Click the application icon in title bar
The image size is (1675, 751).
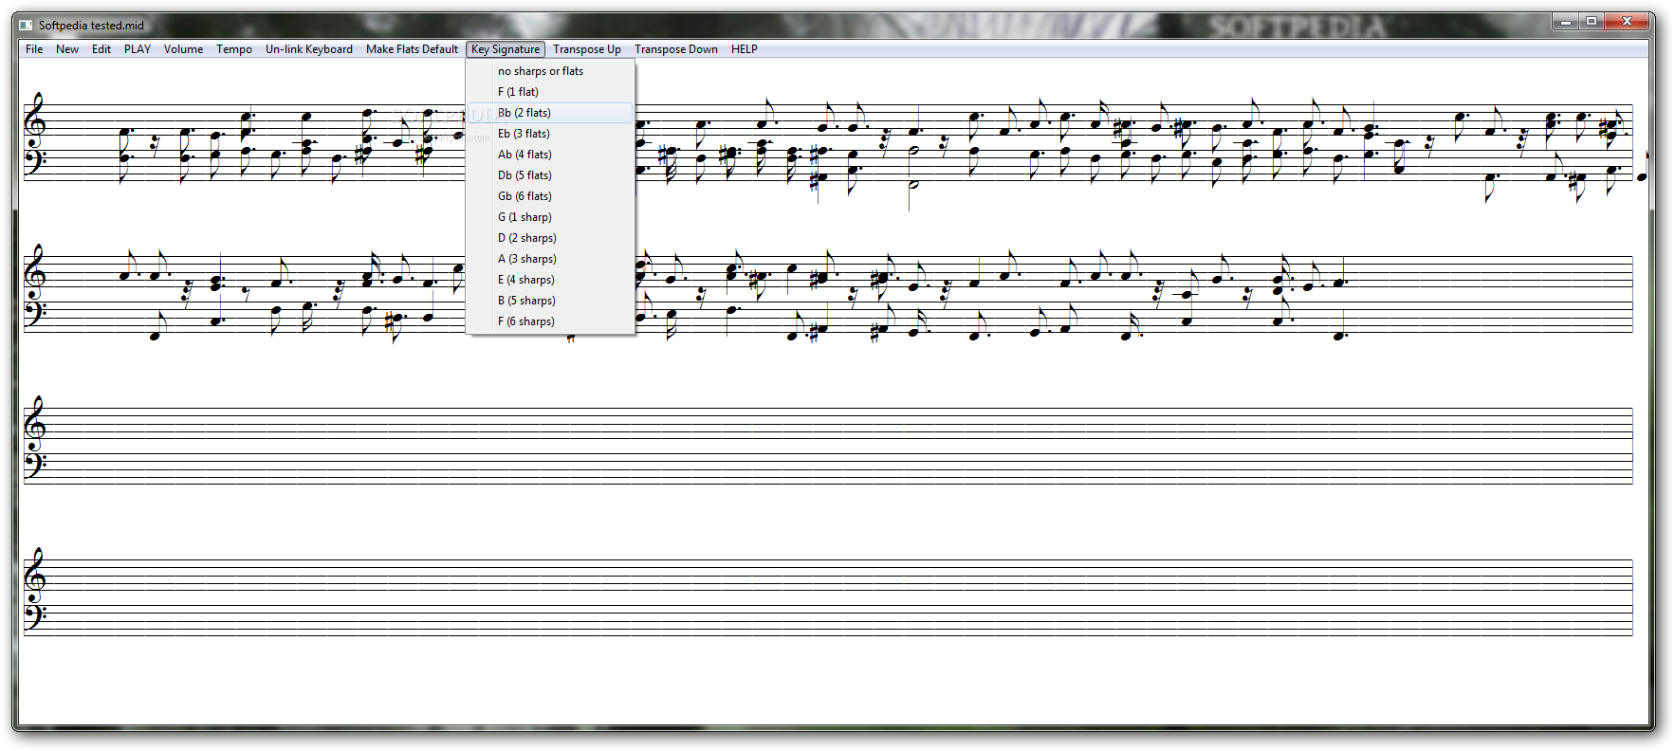coord(27,25)
